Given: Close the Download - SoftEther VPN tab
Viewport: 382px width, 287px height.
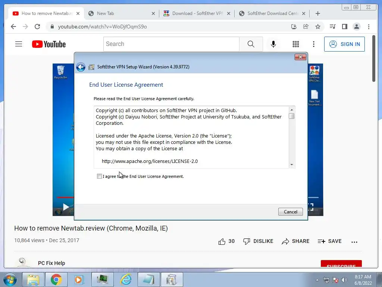Looking at the screenshot, I should 229,14.
